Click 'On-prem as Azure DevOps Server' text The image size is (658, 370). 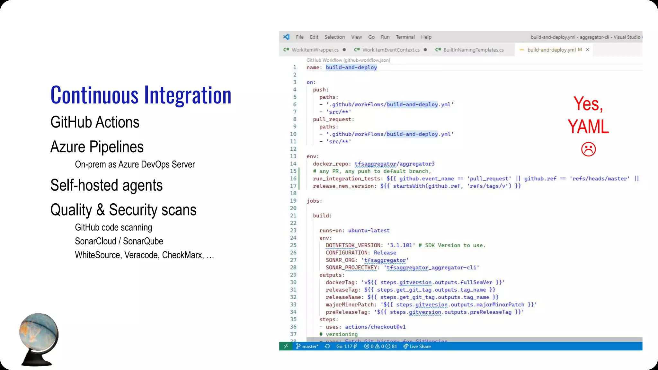(135, 164)
